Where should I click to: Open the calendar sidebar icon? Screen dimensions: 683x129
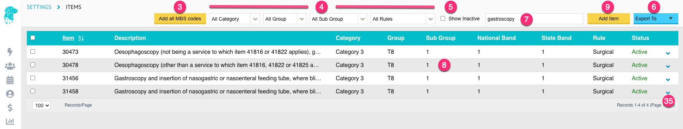coord(10,80)
